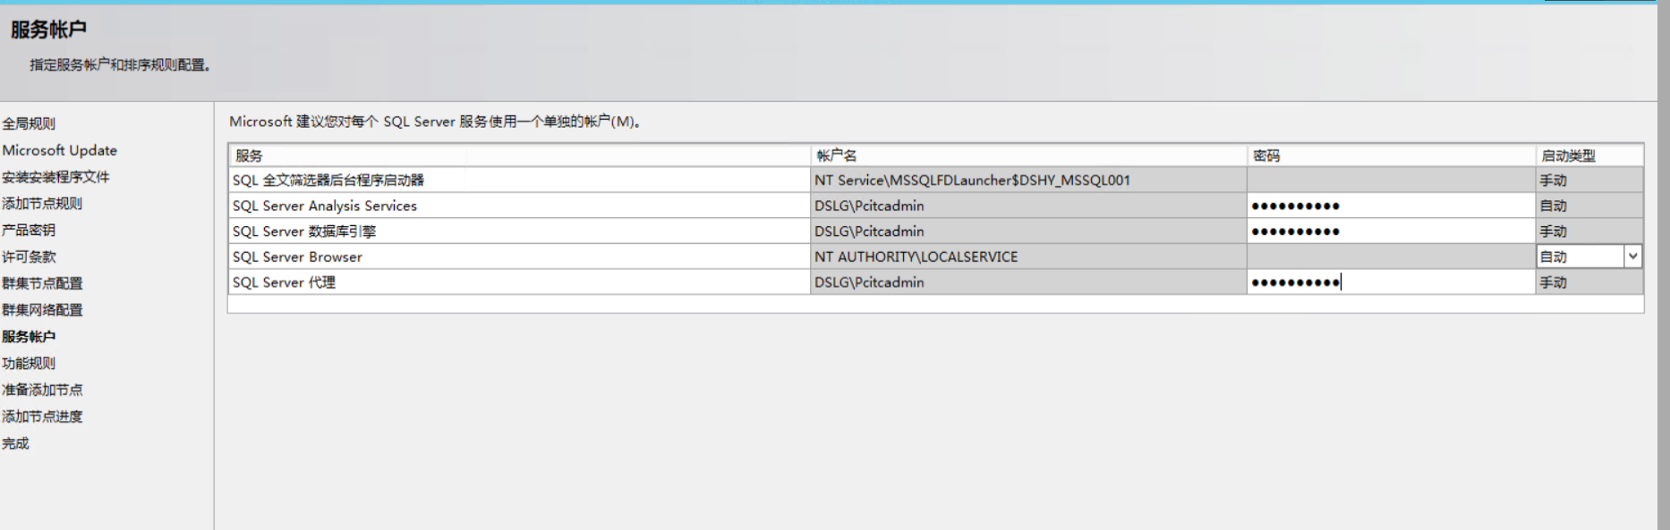Click 手动 startup type for 数据库引擎 row
1670x530 pixels.
point(1589,231)
